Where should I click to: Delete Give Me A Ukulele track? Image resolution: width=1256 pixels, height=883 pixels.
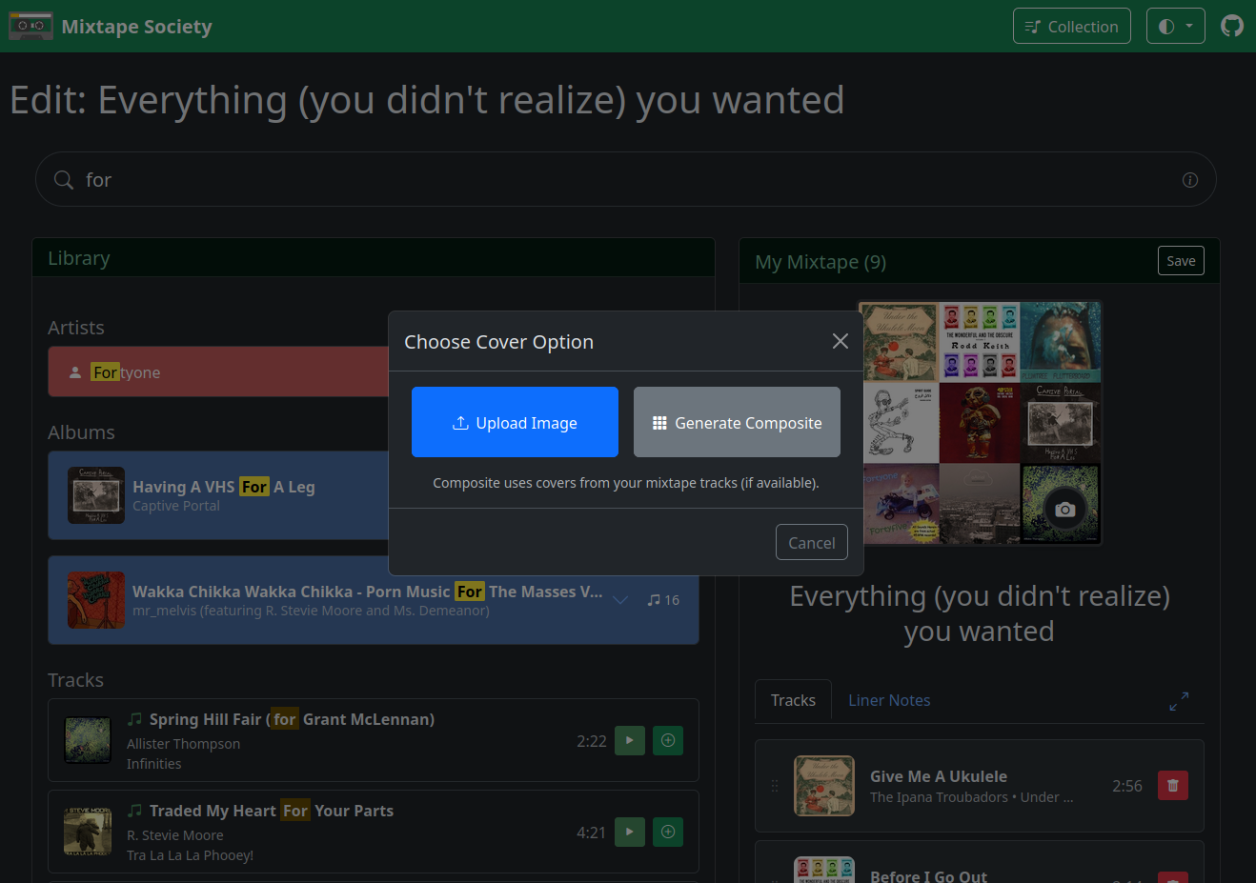1172,786
